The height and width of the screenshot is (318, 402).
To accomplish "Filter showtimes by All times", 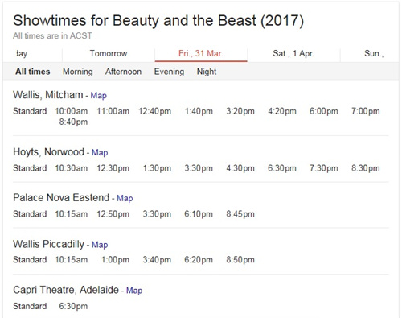I will coord(33,72).
